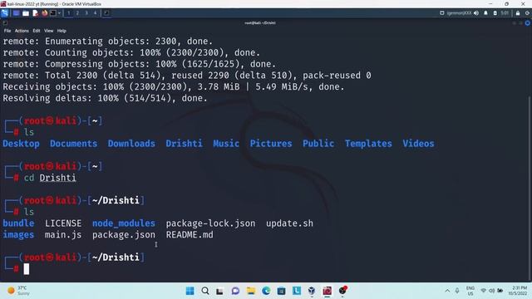532x299 pixels.
Task: Click the ENG US language indicator
Action: [x=470, y=291]
